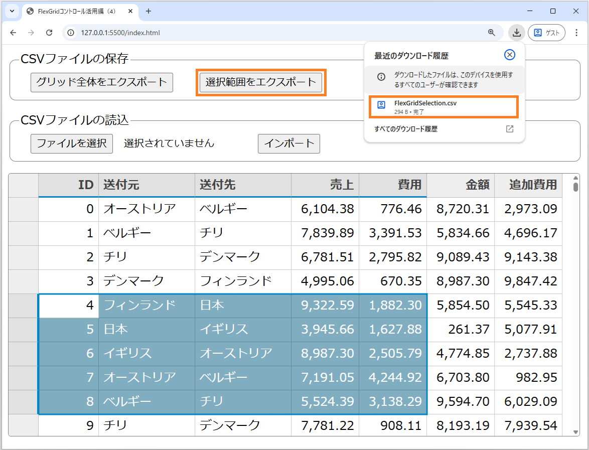Open FlexGridSelection.csv download entry
This screenshot has width=589, height=450.
pyautogui.click(x=444, y=107)
